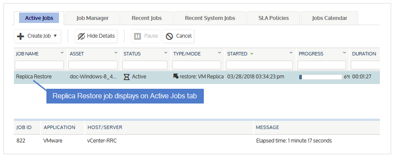Click the HOST/SERVER details column header

coord(105,127)
